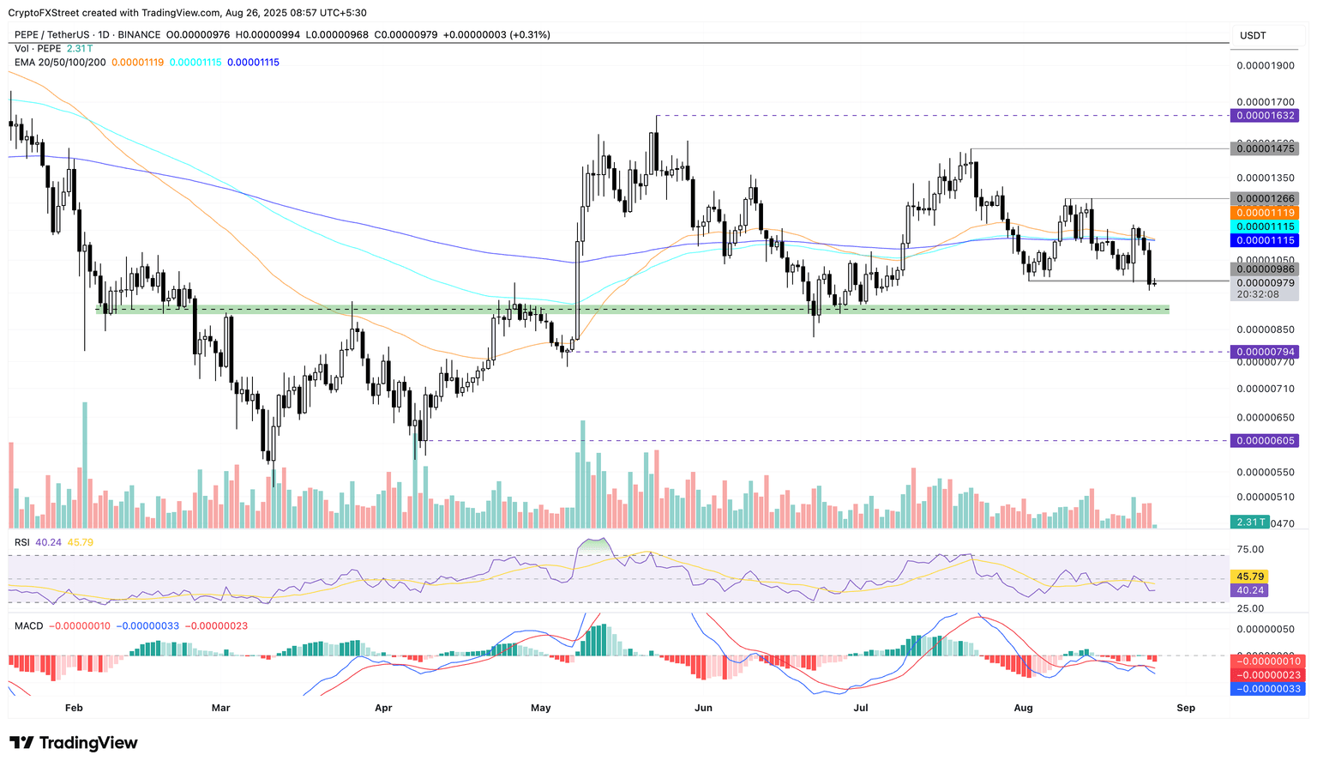Select the RSI indicator label

pos(23,542)
